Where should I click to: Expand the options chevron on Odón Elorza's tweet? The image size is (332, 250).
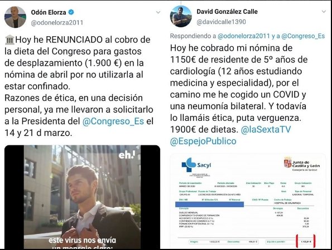click(158, 12)
